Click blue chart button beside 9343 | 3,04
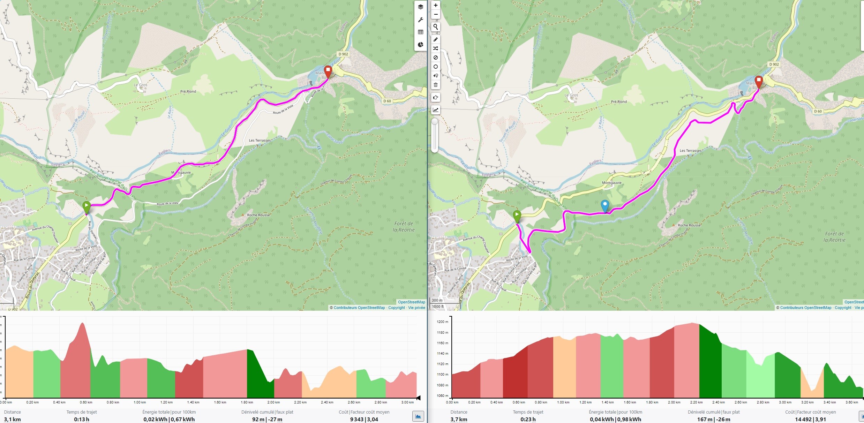 click(x=418, y=416)
